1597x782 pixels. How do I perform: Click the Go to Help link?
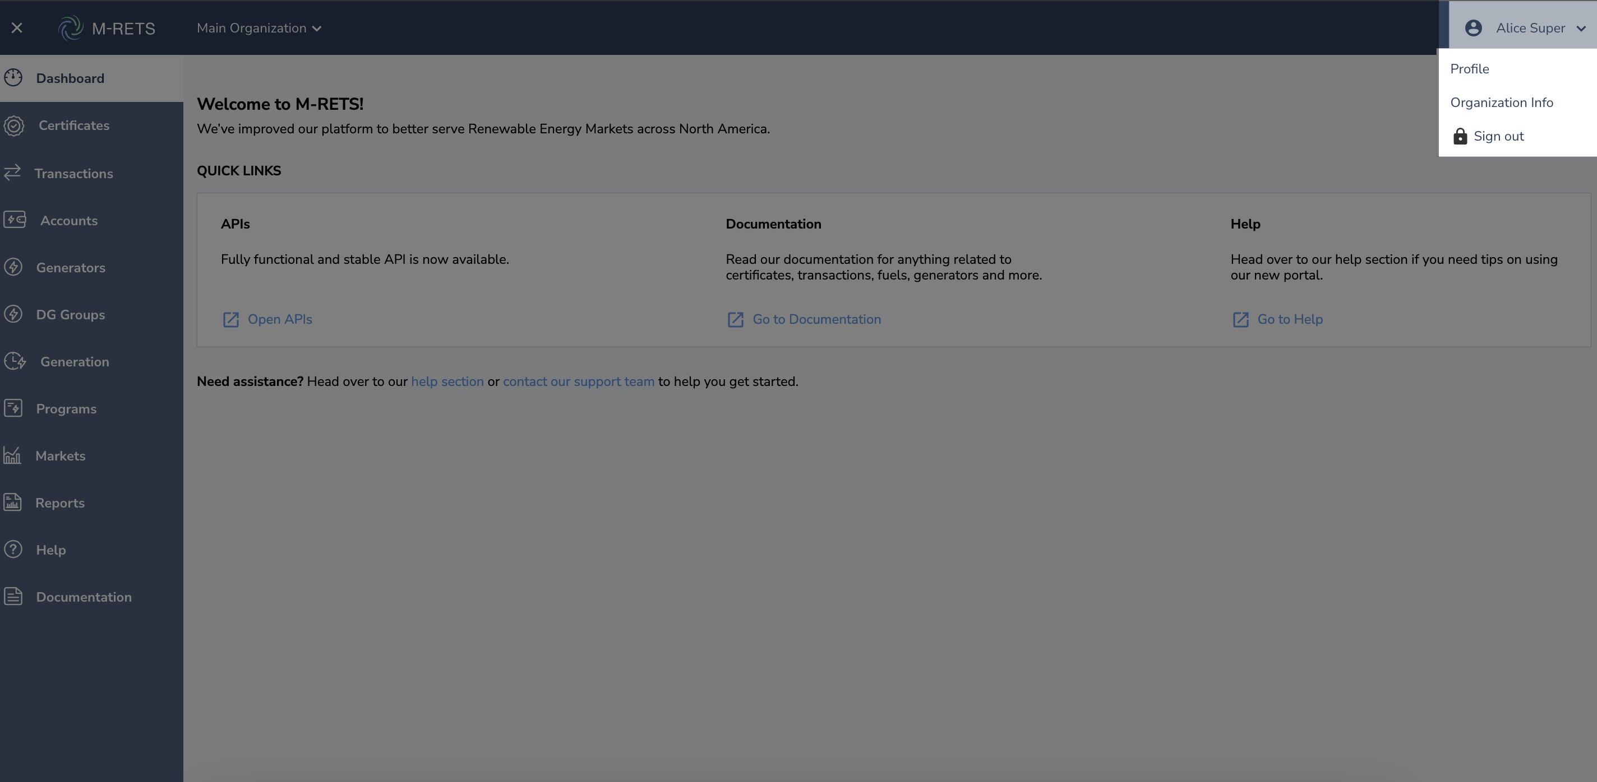(x=1290, y=319)
